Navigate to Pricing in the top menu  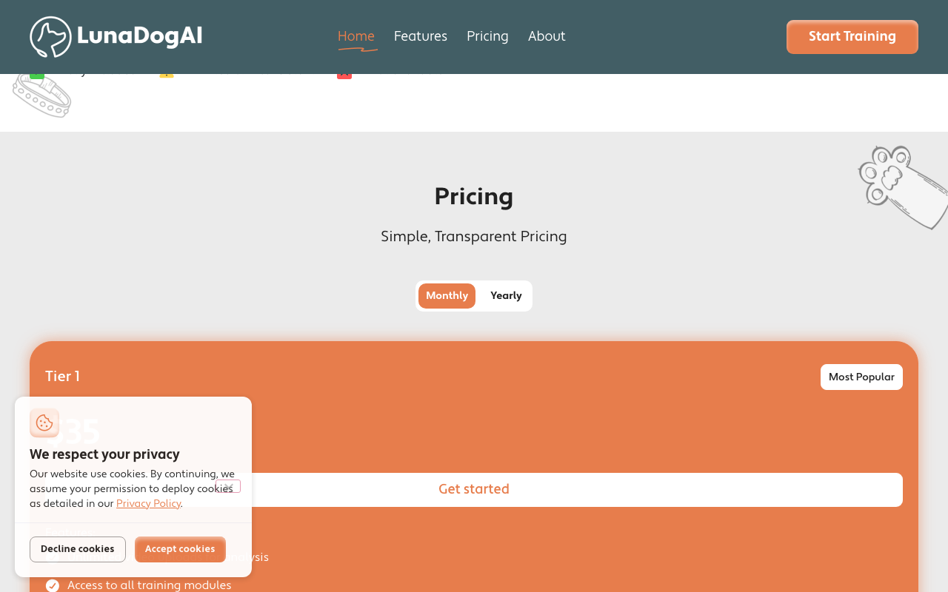[487, 36]
